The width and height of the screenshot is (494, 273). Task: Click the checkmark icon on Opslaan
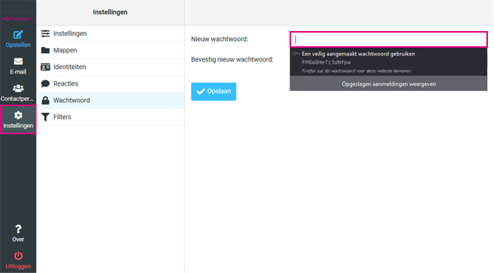(201, 91)
